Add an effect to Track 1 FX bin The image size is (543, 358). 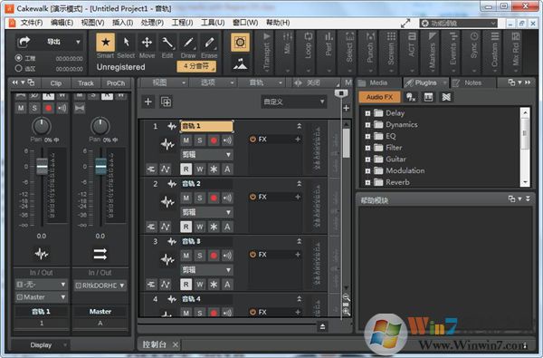pyautogui.click(x=298, y=139)
